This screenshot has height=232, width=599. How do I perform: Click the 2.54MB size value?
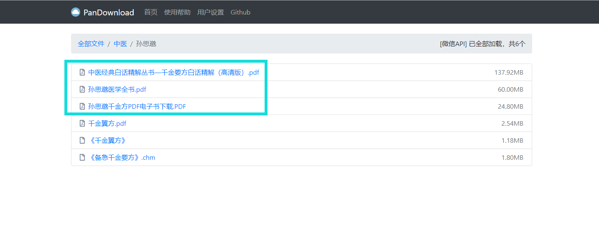[x=512, y=123]
